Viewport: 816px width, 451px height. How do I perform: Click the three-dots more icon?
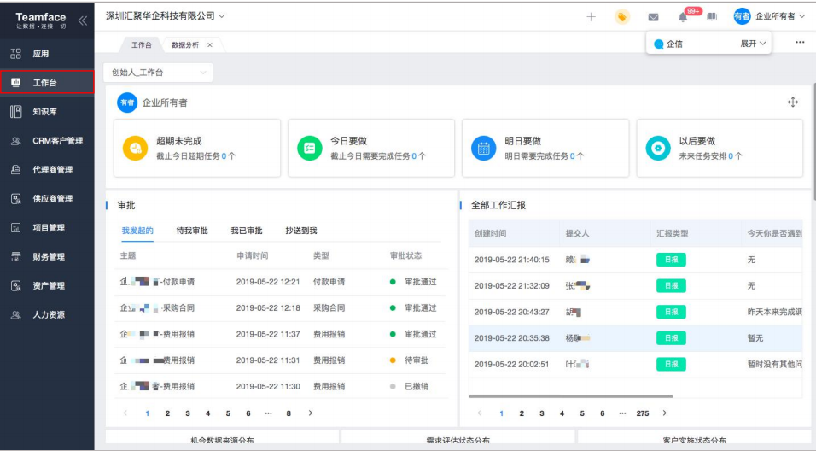coord(800,42)
